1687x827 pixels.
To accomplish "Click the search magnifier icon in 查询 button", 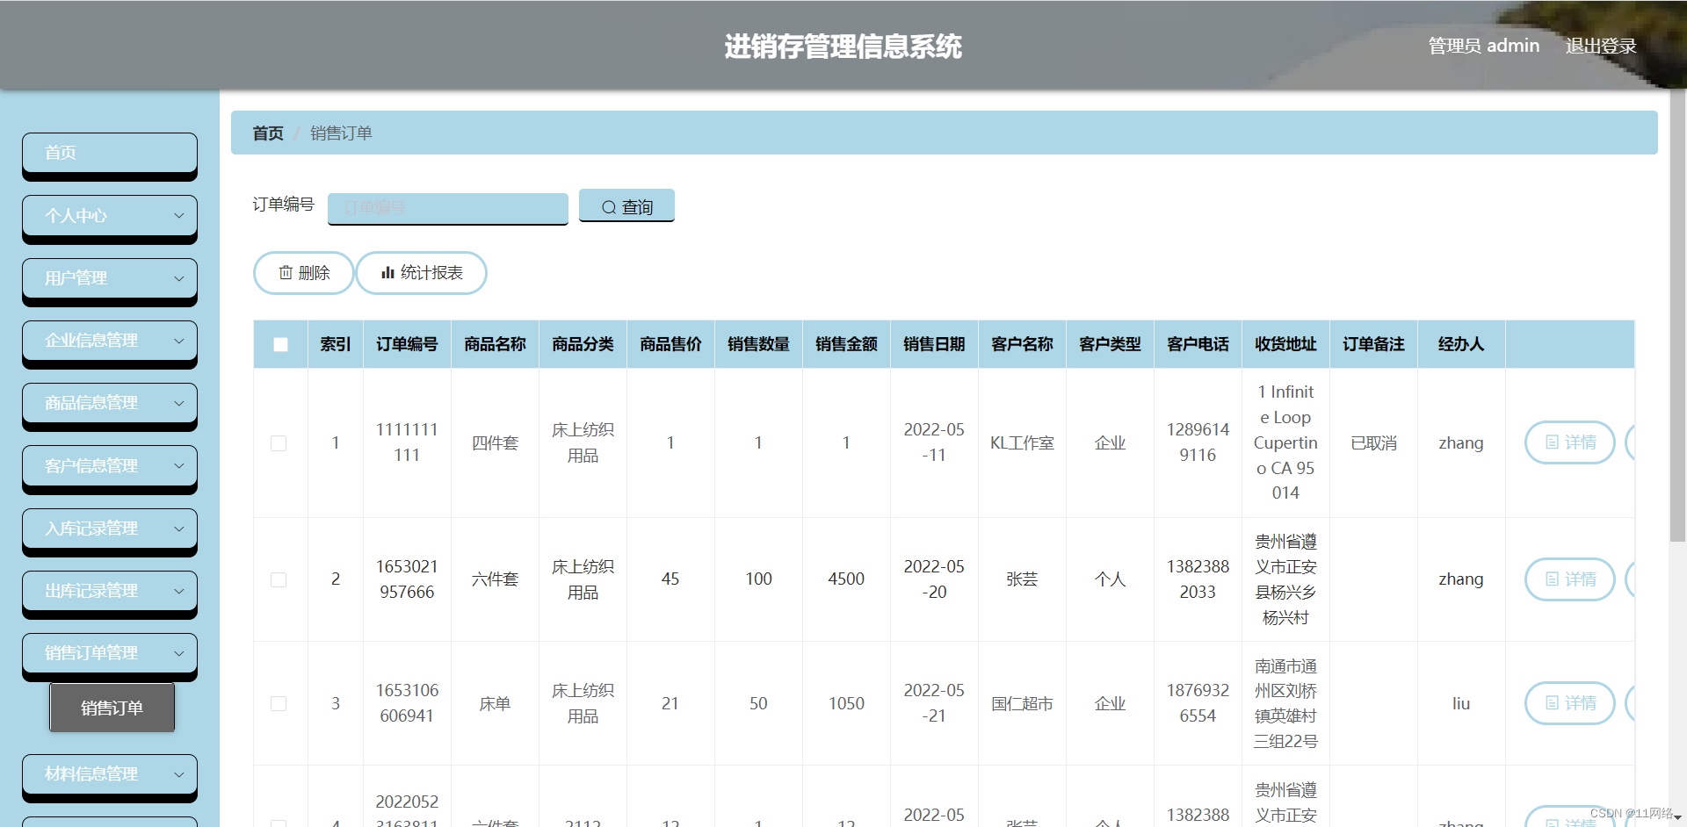I will (x=608, y=207).
